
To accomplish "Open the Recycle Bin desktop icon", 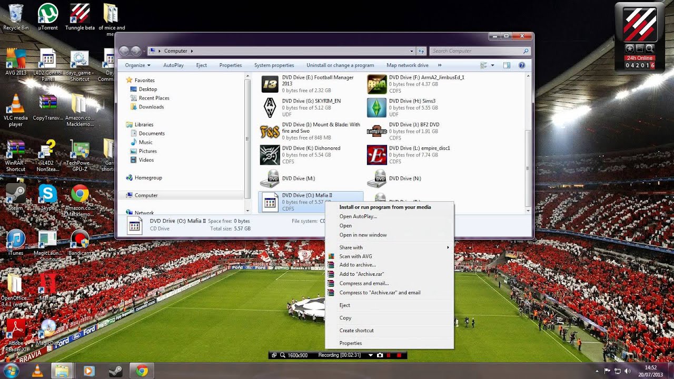I will pos(16,17).
